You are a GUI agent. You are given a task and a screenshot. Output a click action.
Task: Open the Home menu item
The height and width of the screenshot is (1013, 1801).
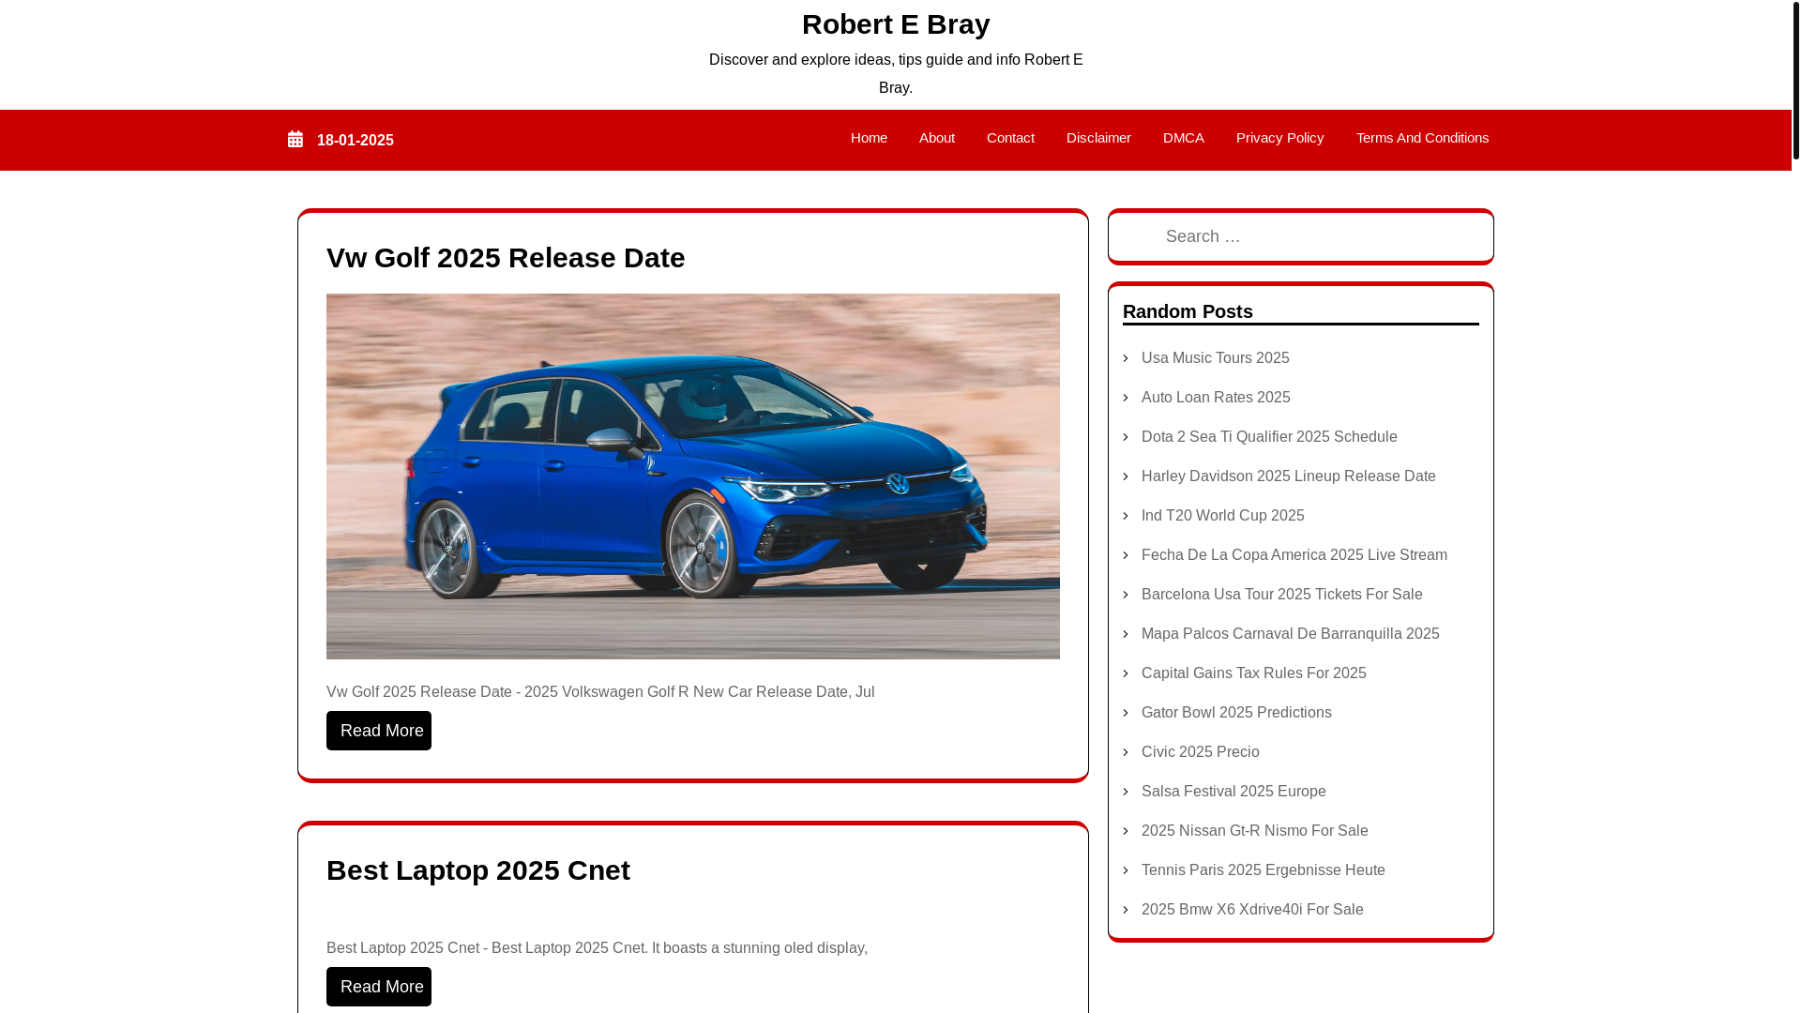[x=869, y=138]
